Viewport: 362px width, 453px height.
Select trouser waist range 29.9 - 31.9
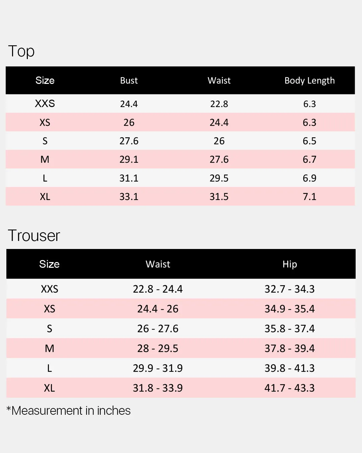coord(158,368)
